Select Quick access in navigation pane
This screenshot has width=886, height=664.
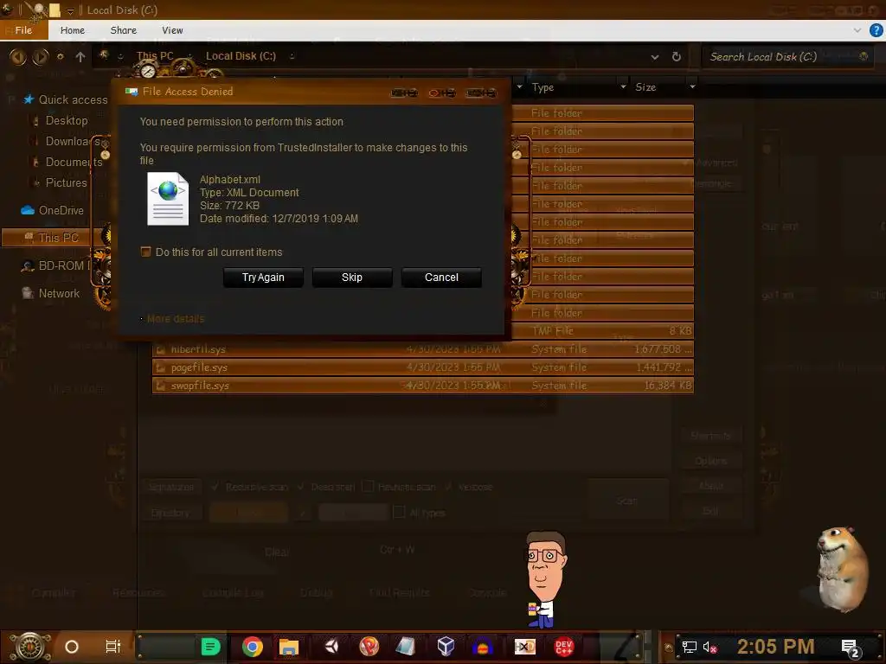73,99
